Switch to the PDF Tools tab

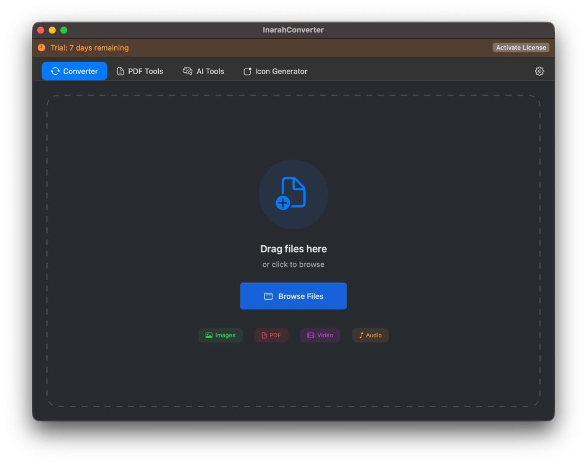click(x=140, y=71)
